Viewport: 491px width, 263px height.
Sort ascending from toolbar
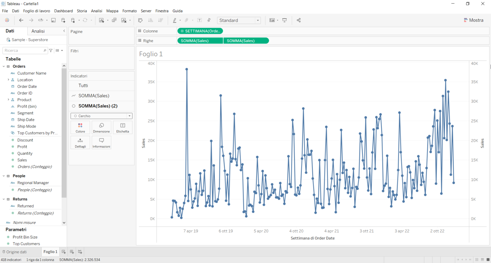coord(150,20)
